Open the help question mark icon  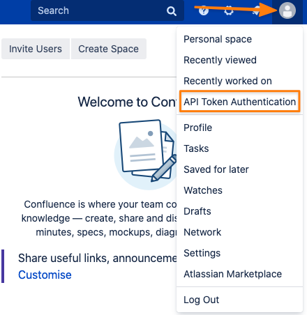point(204,10)
